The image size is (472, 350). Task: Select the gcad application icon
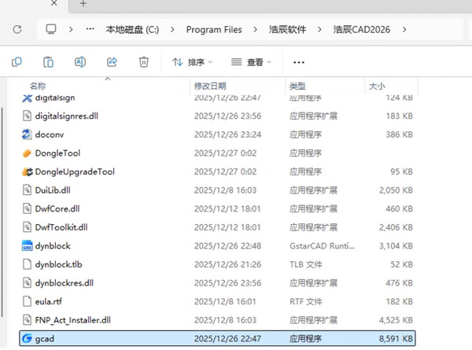pyautogui.click(x=27, y=338)
